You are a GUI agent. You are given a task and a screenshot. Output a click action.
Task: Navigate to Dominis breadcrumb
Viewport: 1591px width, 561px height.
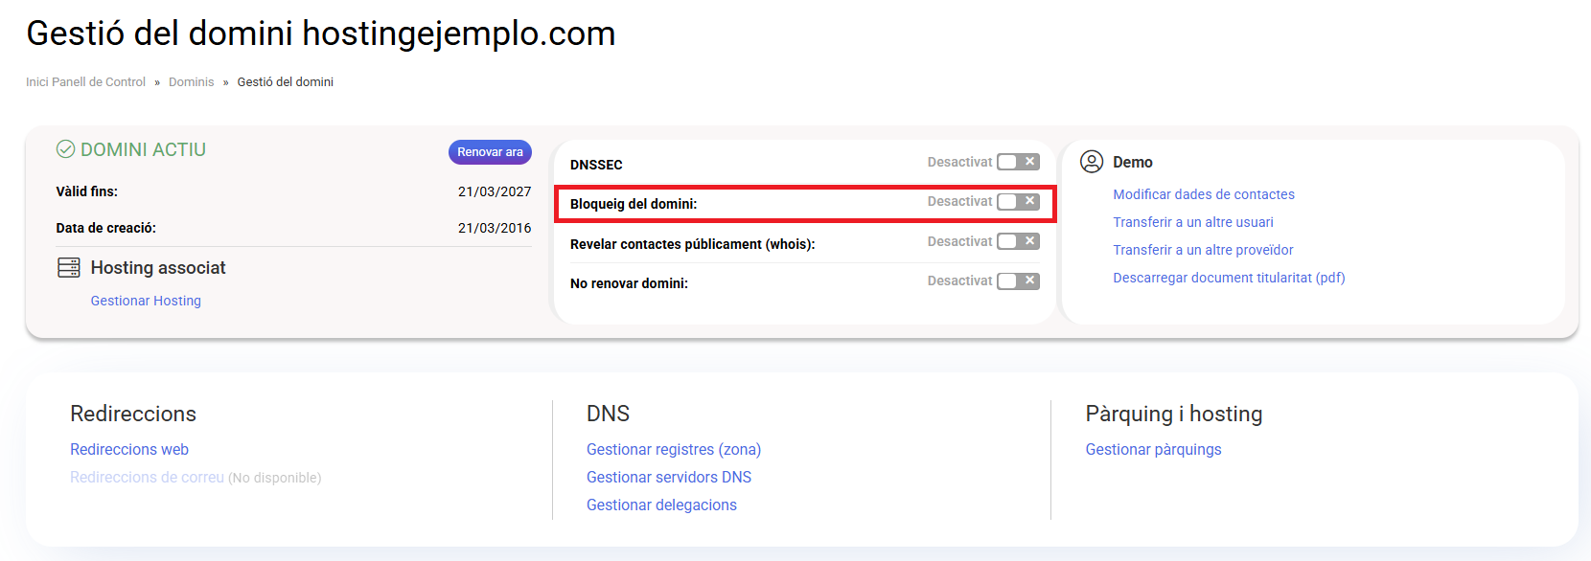point(191,82)
